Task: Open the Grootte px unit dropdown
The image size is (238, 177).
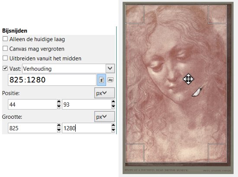Action: coord(105,117)
